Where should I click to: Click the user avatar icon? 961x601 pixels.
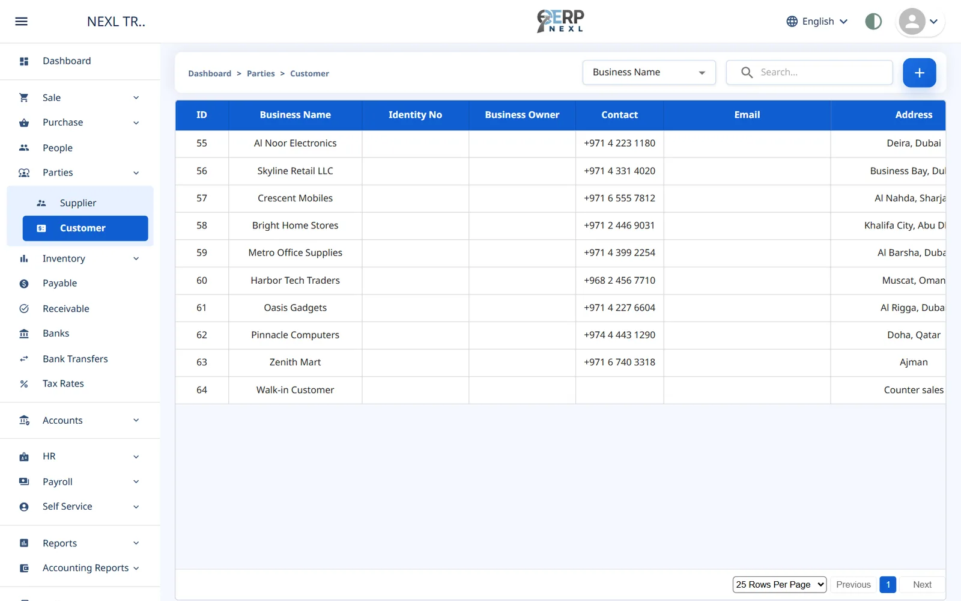[912, 22]
